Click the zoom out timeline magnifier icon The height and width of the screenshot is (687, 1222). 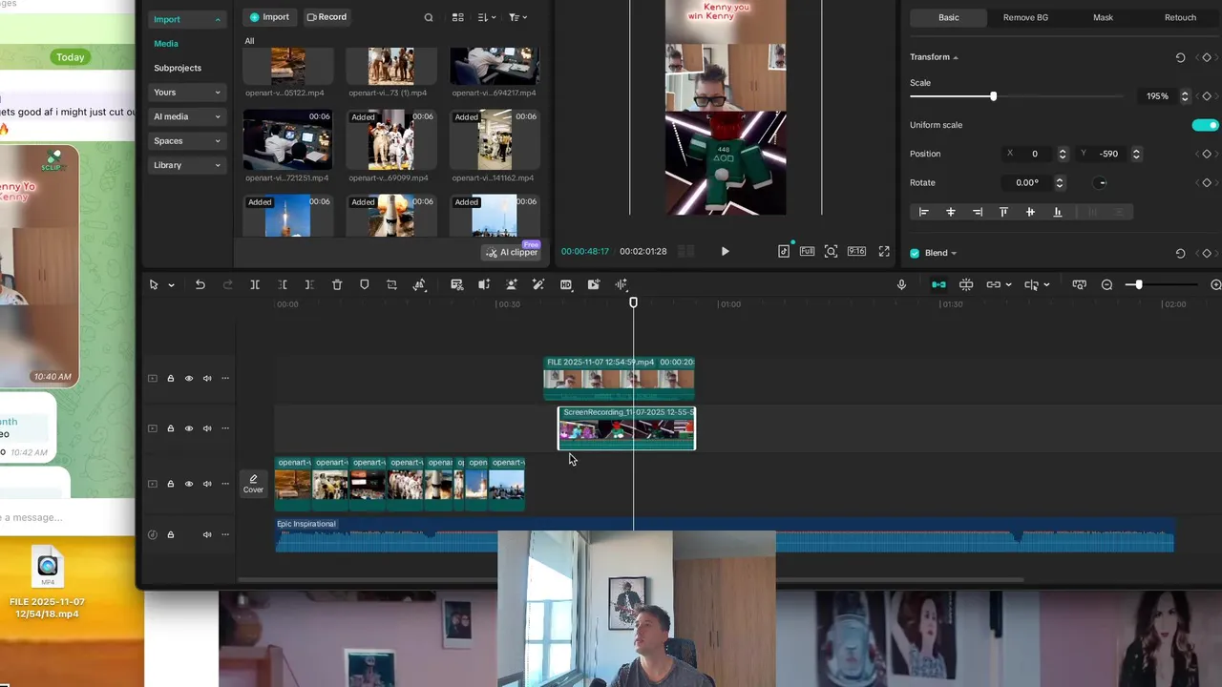click(1106, 284)
